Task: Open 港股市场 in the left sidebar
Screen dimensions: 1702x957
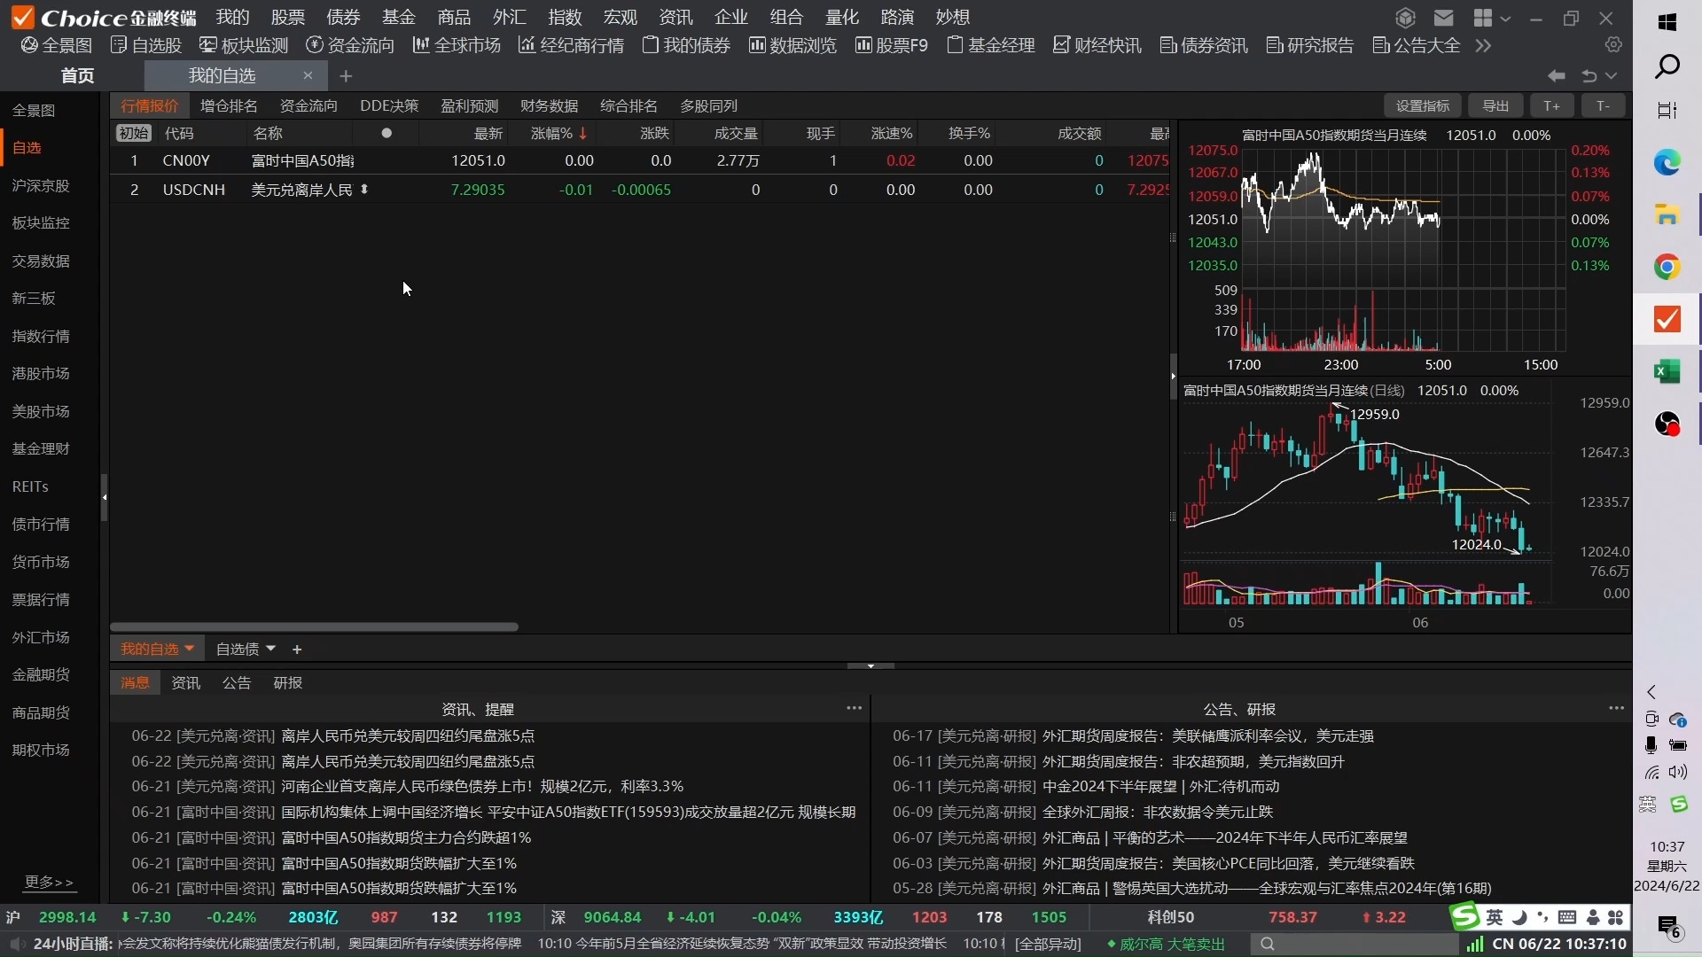Action: [41, 374]
